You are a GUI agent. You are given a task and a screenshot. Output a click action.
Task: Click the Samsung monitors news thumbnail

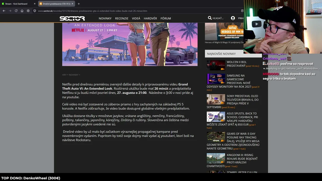click(x=216, y=79)
